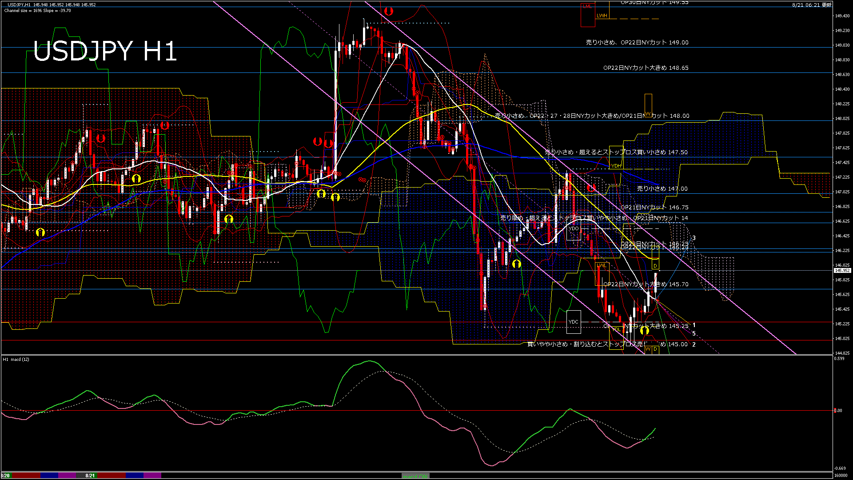Click 147.025 on the price axis
Screen dimensions: 853x480
point(842,192)
